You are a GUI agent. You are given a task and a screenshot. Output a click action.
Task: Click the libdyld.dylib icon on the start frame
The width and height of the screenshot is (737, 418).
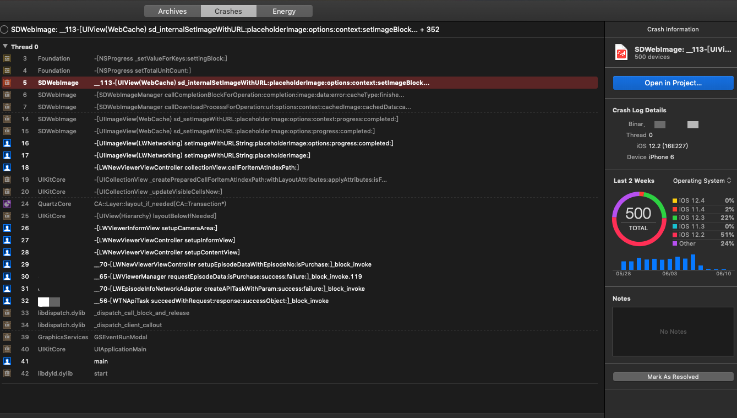(x=7, y=373)
